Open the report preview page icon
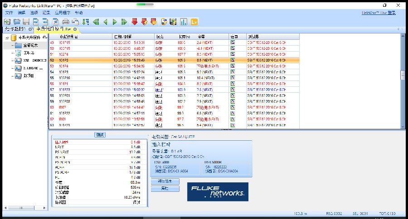 (55, 22)
